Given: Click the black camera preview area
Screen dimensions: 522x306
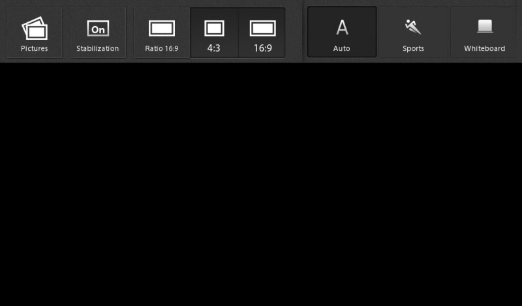Looking at the screenshot, I should (x=261, y=184).
